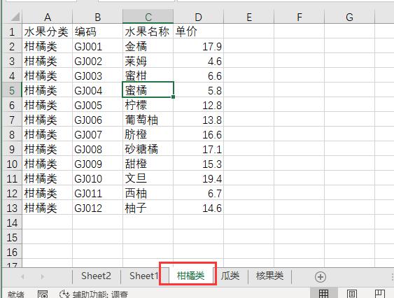Select price cell 5.8
394x298 pixels.
point(198,90)
